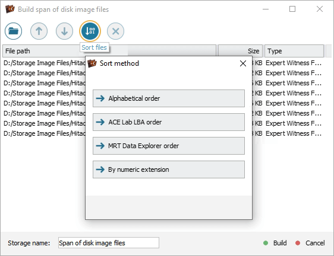This screenshot has width=334, height=256.
Task: Select ACE Lab LBA order
Action: click(169, 122)
